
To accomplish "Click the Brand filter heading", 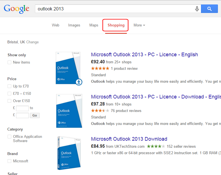I will click(x=12, y=154).
